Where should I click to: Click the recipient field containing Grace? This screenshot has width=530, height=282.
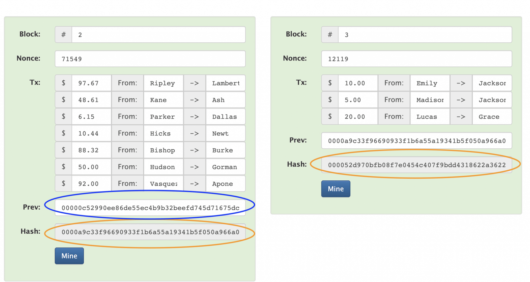pos(492,117)
